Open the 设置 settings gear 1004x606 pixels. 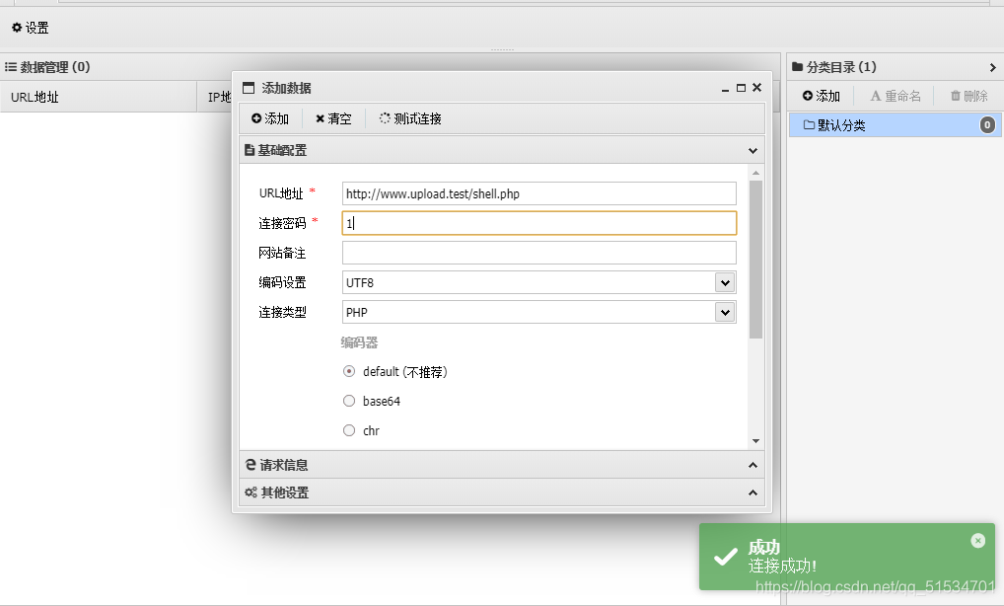tap(31, 28)
